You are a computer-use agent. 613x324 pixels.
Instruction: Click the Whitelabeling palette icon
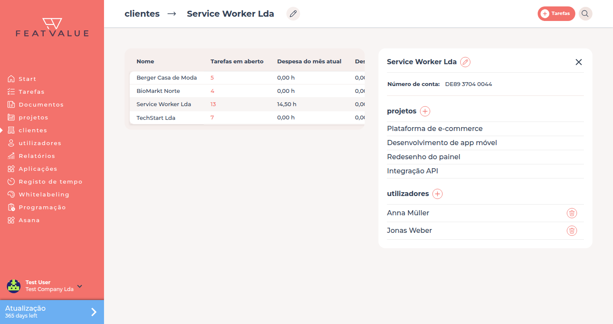point(11,194)
